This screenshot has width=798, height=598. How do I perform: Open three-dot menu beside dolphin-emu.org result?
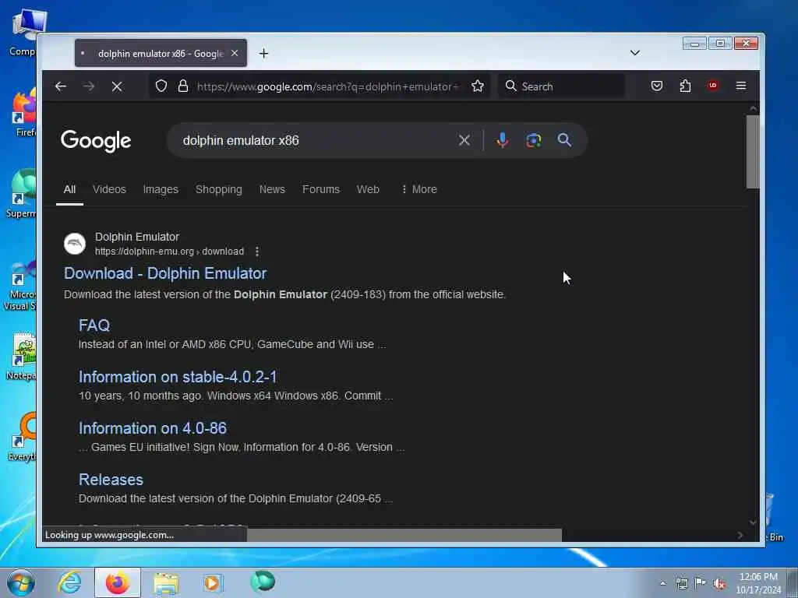click(x=257, y=252)
